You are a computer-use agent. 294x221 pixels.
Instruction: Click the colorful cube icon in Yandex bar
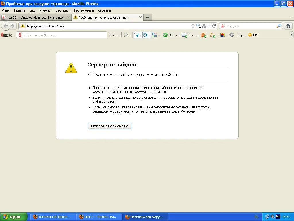tap(223, 35)
